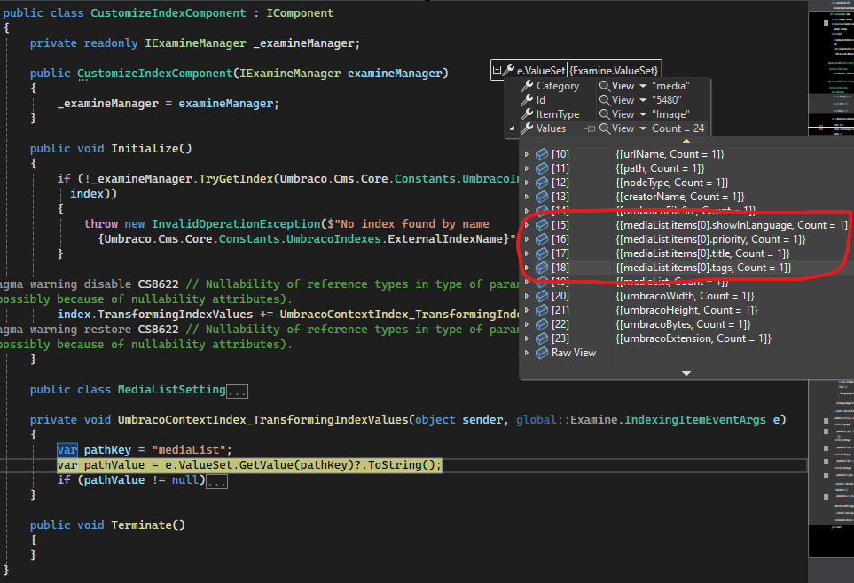Image resolution: width=854 pixels, height=583 pixels.
Task: Click the cube icon for item [17]
Action: pyautogui.click(x=541, y=253)
